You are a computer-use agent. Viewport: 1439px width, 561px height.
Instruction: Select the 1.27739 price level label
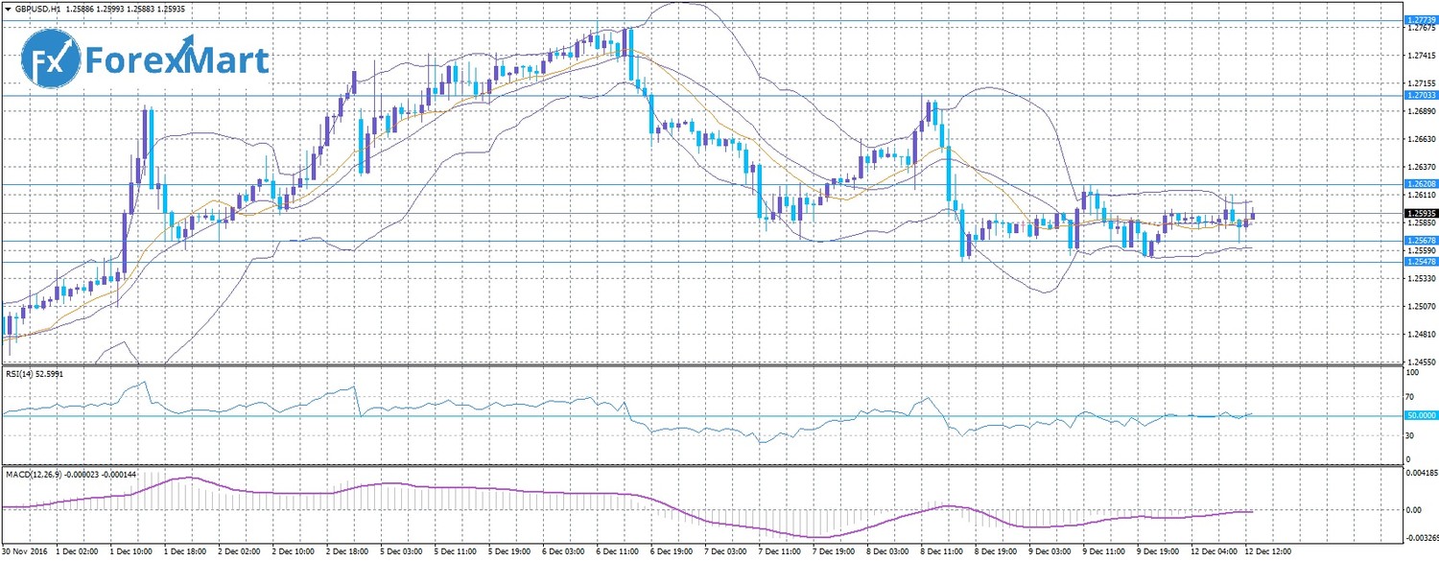(1419, 19)
